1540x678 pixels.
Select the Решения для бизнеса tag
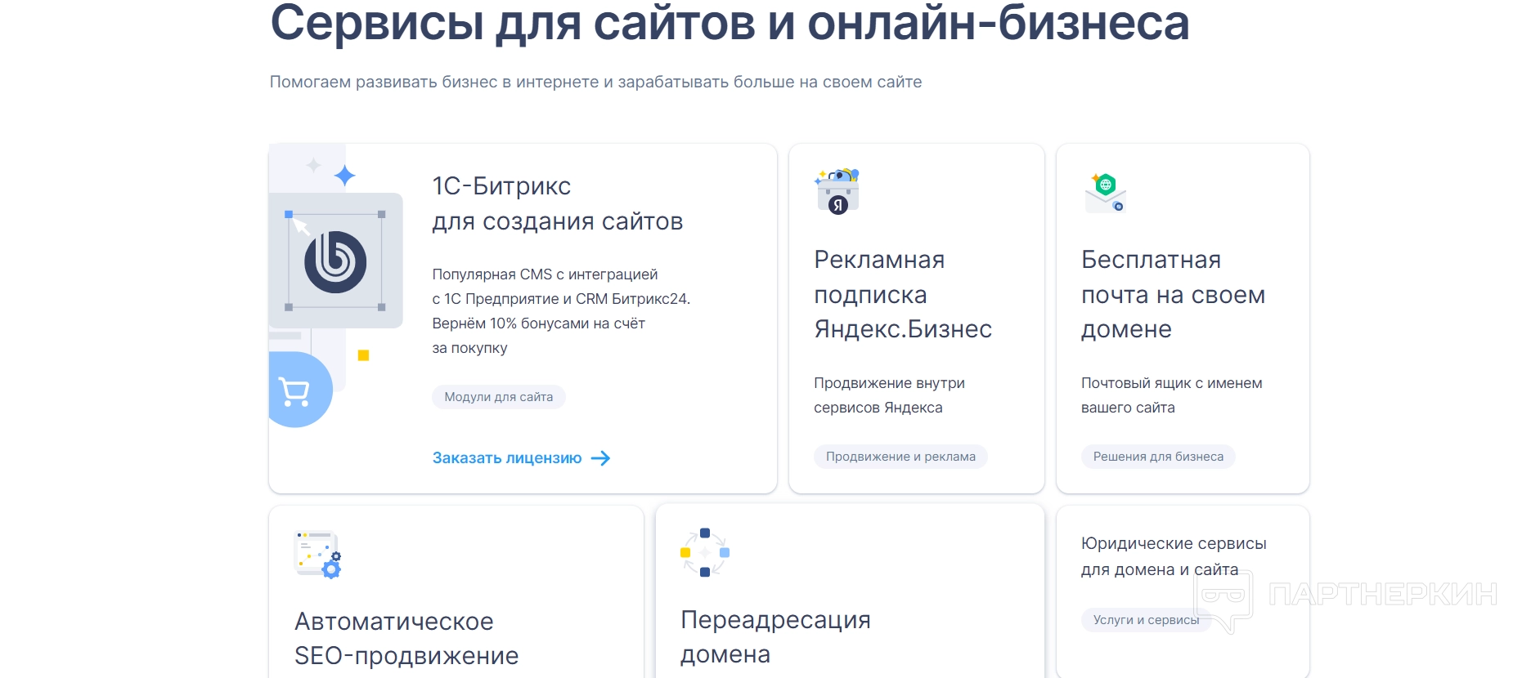pos(1158,457)
